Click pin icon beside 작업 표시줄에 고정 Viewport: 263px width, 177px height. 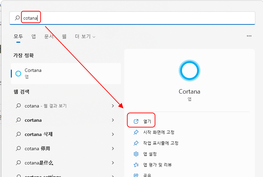136,143
